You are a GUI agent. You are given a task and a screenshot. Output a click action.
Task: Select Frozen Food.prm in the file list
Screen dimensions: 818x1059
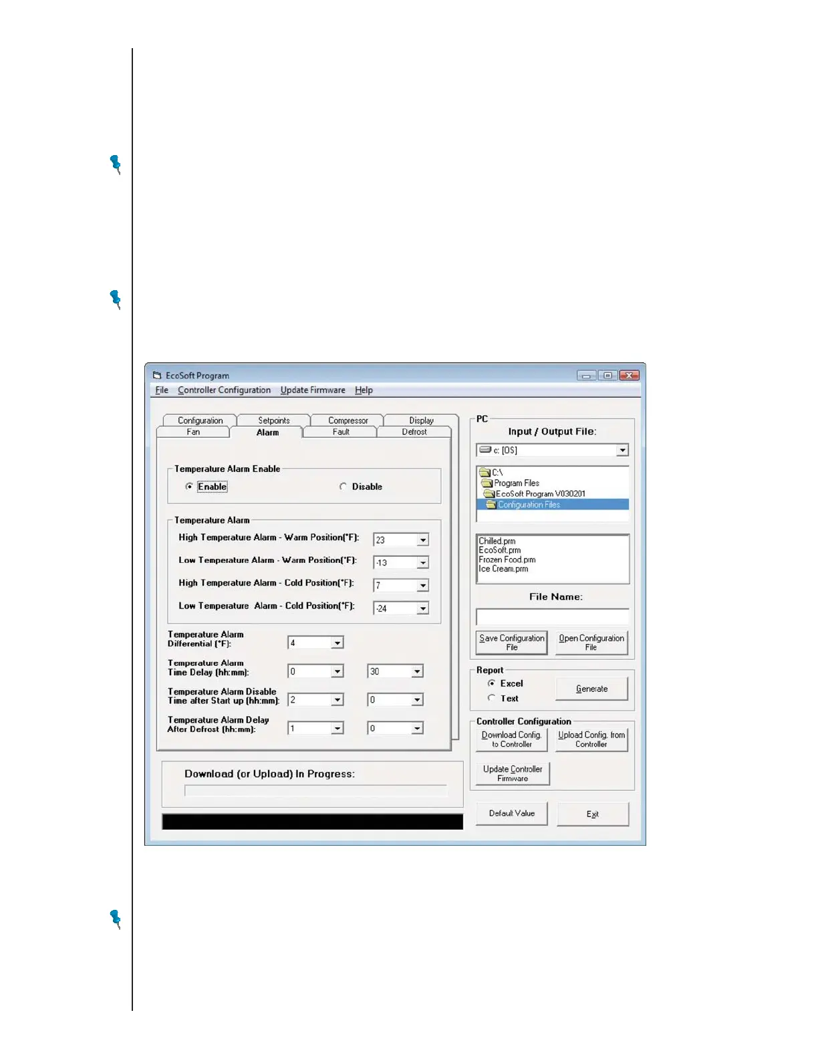coord(507,560)
